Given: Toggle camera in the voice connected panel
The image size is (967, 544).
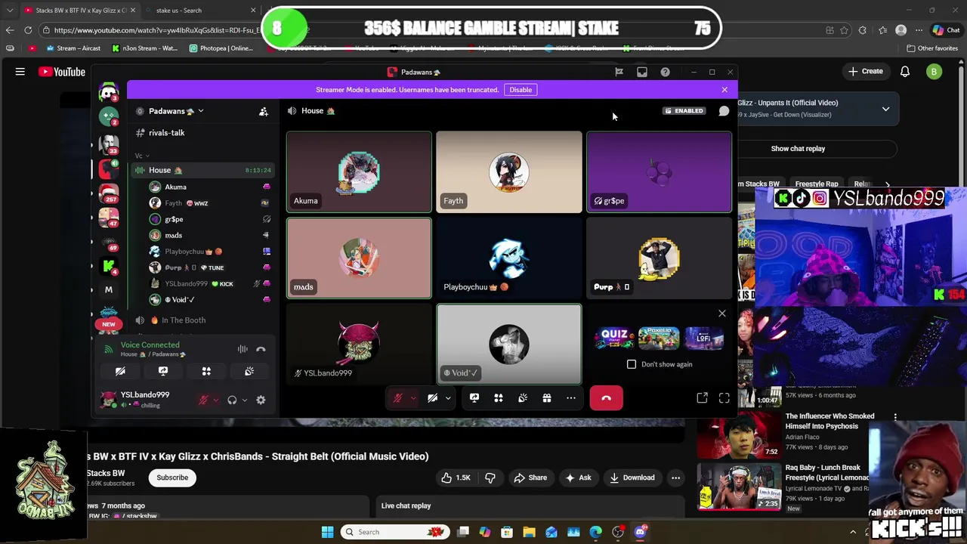Looking at the screenshot, I should coord(120,372).
